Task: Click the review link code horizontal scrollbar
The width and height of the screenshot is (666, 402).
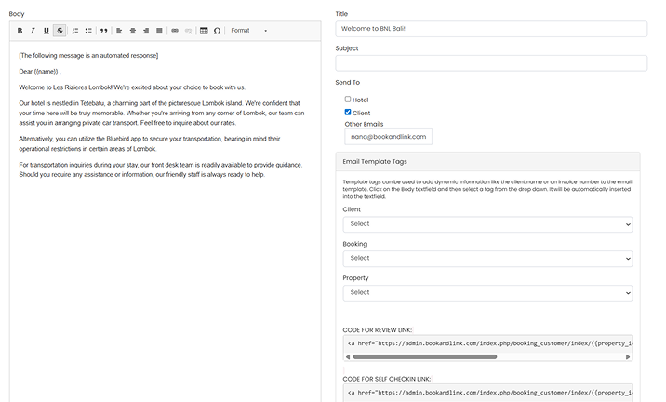Action: tap(425, 357)
